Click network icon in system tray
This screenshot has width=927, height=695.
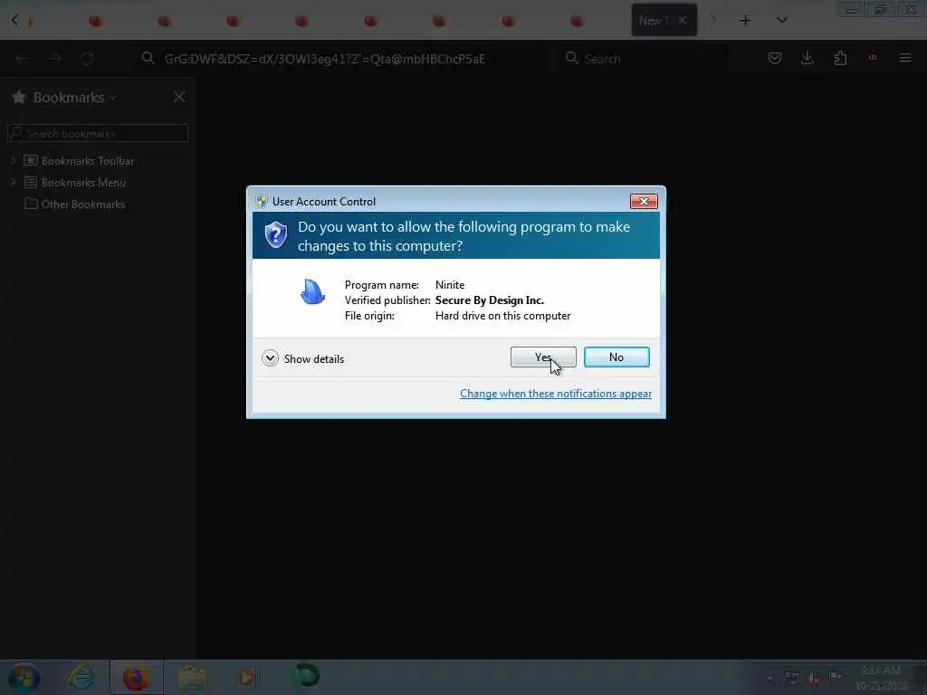pos(791,678)
